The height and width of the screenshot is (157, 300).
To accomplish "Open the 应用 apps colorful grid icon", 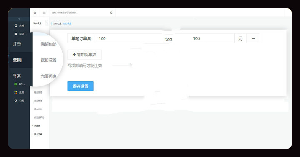I will [x=15, y=92].
